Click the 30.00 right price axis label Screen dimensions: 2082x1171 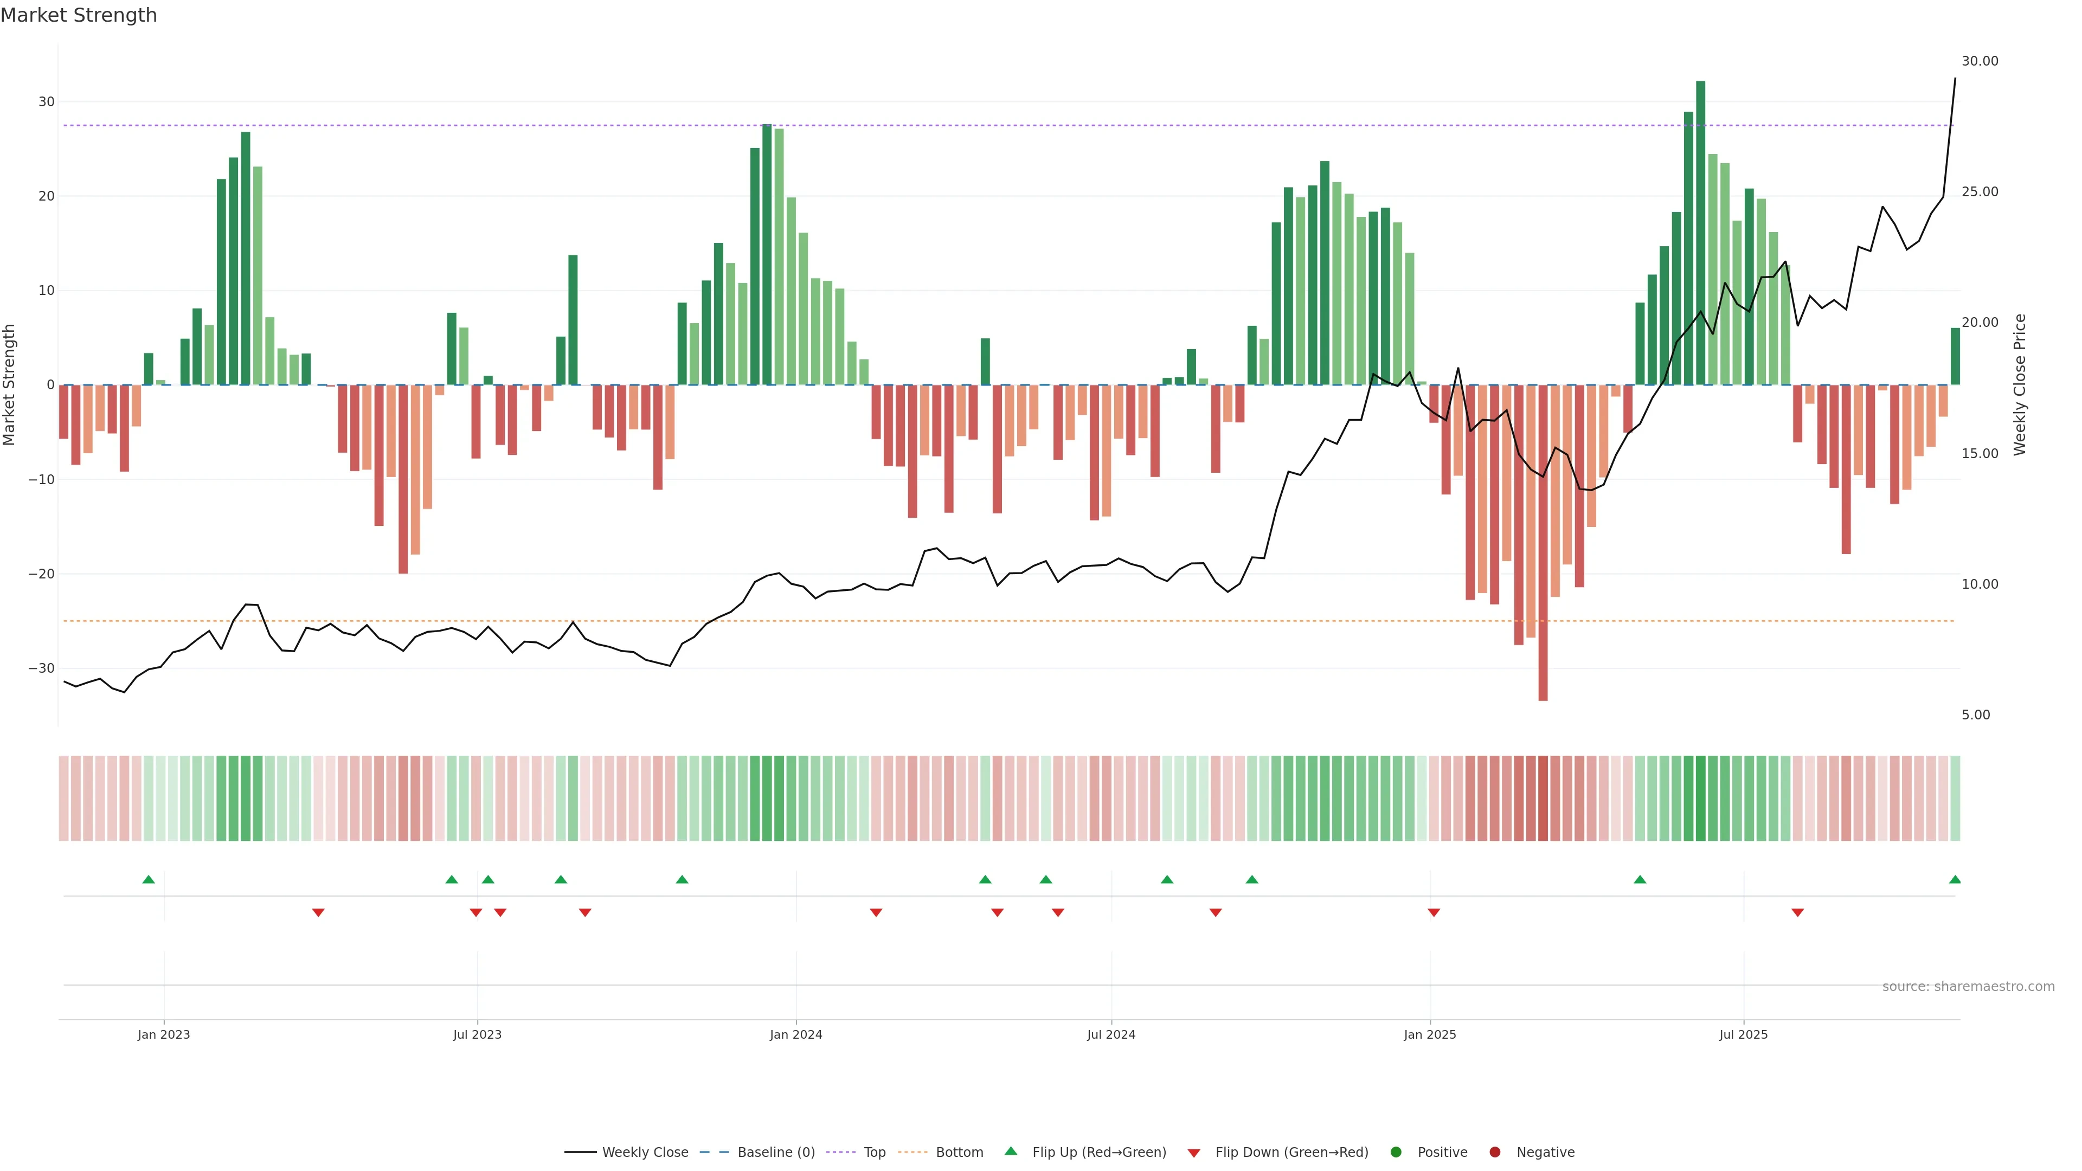(x=1980, y=61)
